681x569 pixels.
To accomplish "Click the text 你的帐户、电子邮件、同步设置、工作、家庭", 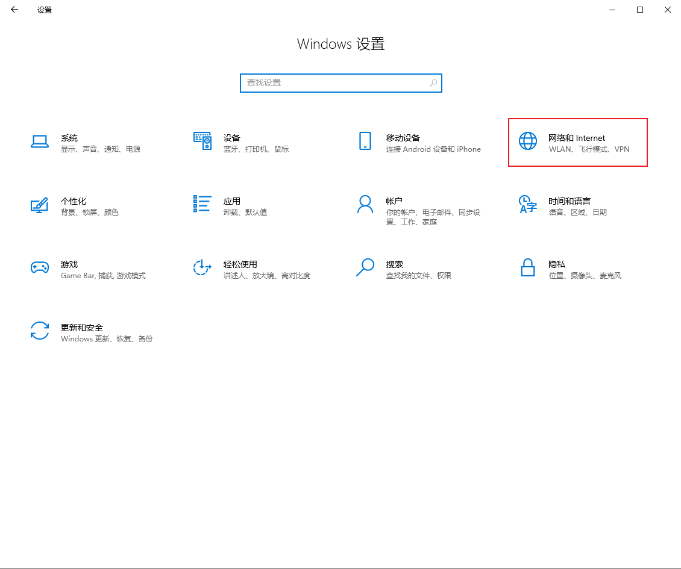I will point(433,217).
